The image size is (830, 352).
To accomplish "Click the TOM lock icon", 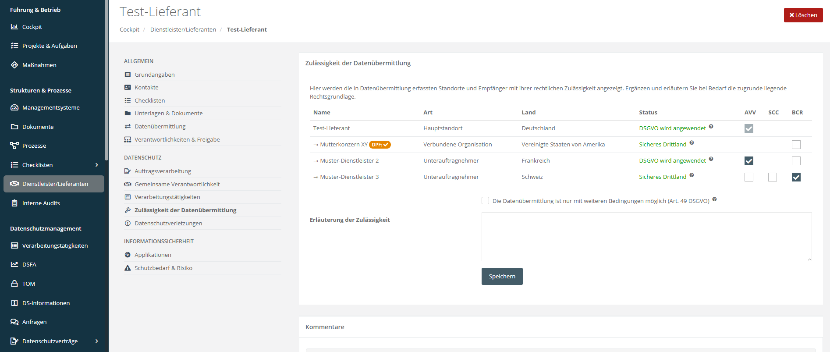I will click(x=14, y=284).
